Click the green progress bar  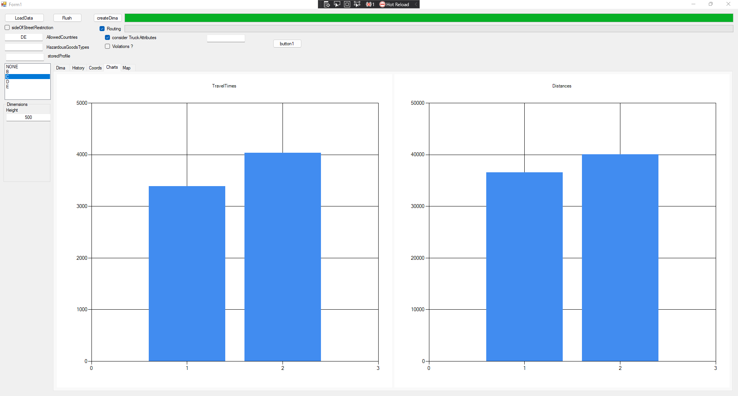click(x=429, y=18)
